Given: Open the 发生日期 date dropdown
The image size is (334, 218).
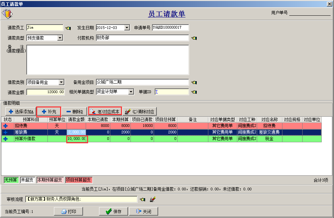Looking at the screenshot, I should 127,28.
